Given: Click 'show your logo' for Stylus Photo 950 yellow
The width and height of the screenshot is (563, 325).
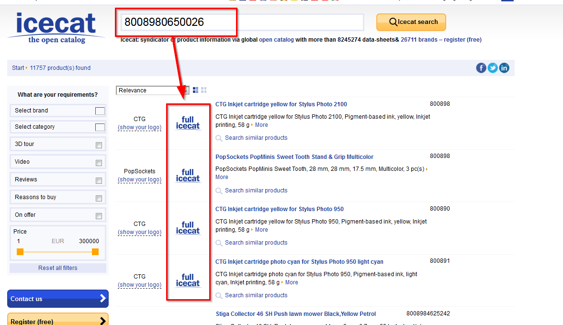Looking at the screenshot, I should (140, 232).
